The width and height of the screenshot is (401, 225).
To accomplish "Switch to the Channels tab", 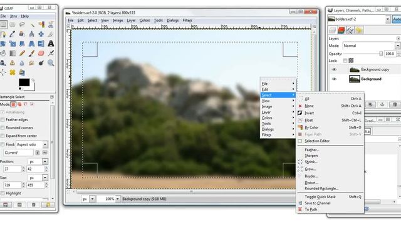I will pos(341,30).
